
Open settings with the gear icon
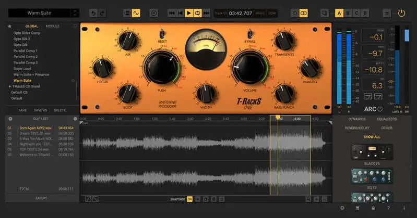coord(342,208)
